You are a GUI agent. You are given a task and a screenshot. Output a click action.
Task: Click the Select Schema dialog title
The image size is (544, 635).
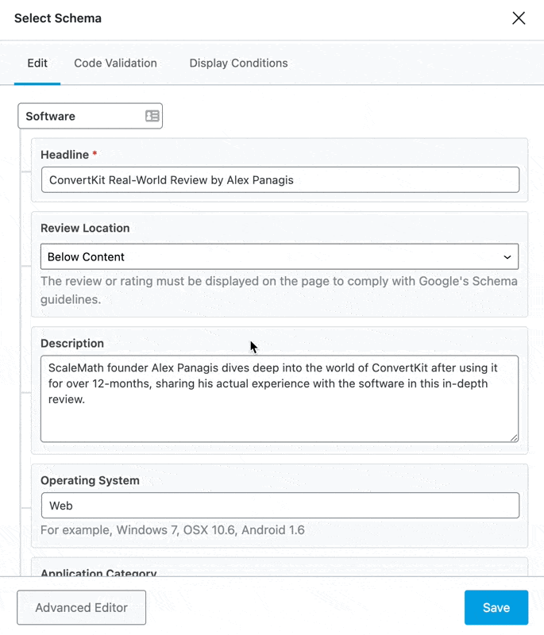tap(58, 18)
